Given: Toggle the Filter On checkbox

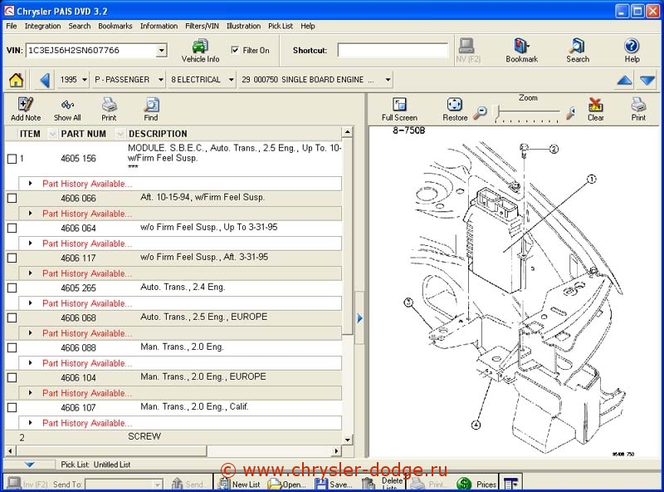Looking at the screenshot, I should pos(235,50).
